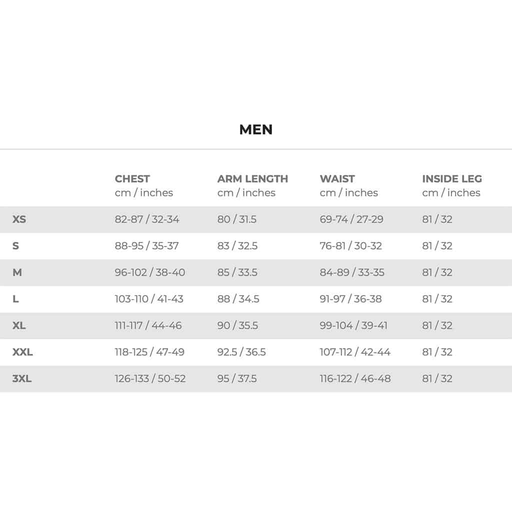Click chest value 126-133 / 50-52
The image size is (512, 512).
(150, 378)
